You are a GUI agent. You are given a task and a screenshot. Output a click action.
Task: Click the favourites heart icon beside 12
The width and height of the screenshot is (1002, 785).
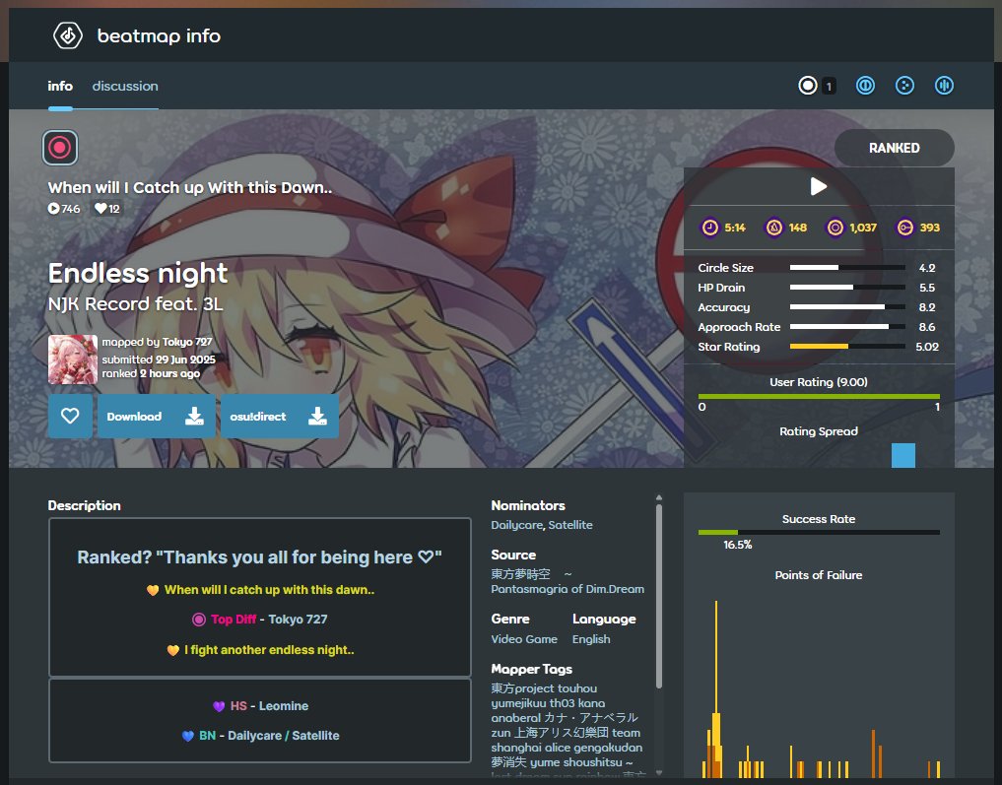click(100, 208)
